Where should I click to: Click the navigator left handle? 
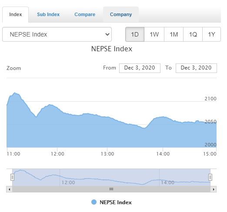(12, 177)
